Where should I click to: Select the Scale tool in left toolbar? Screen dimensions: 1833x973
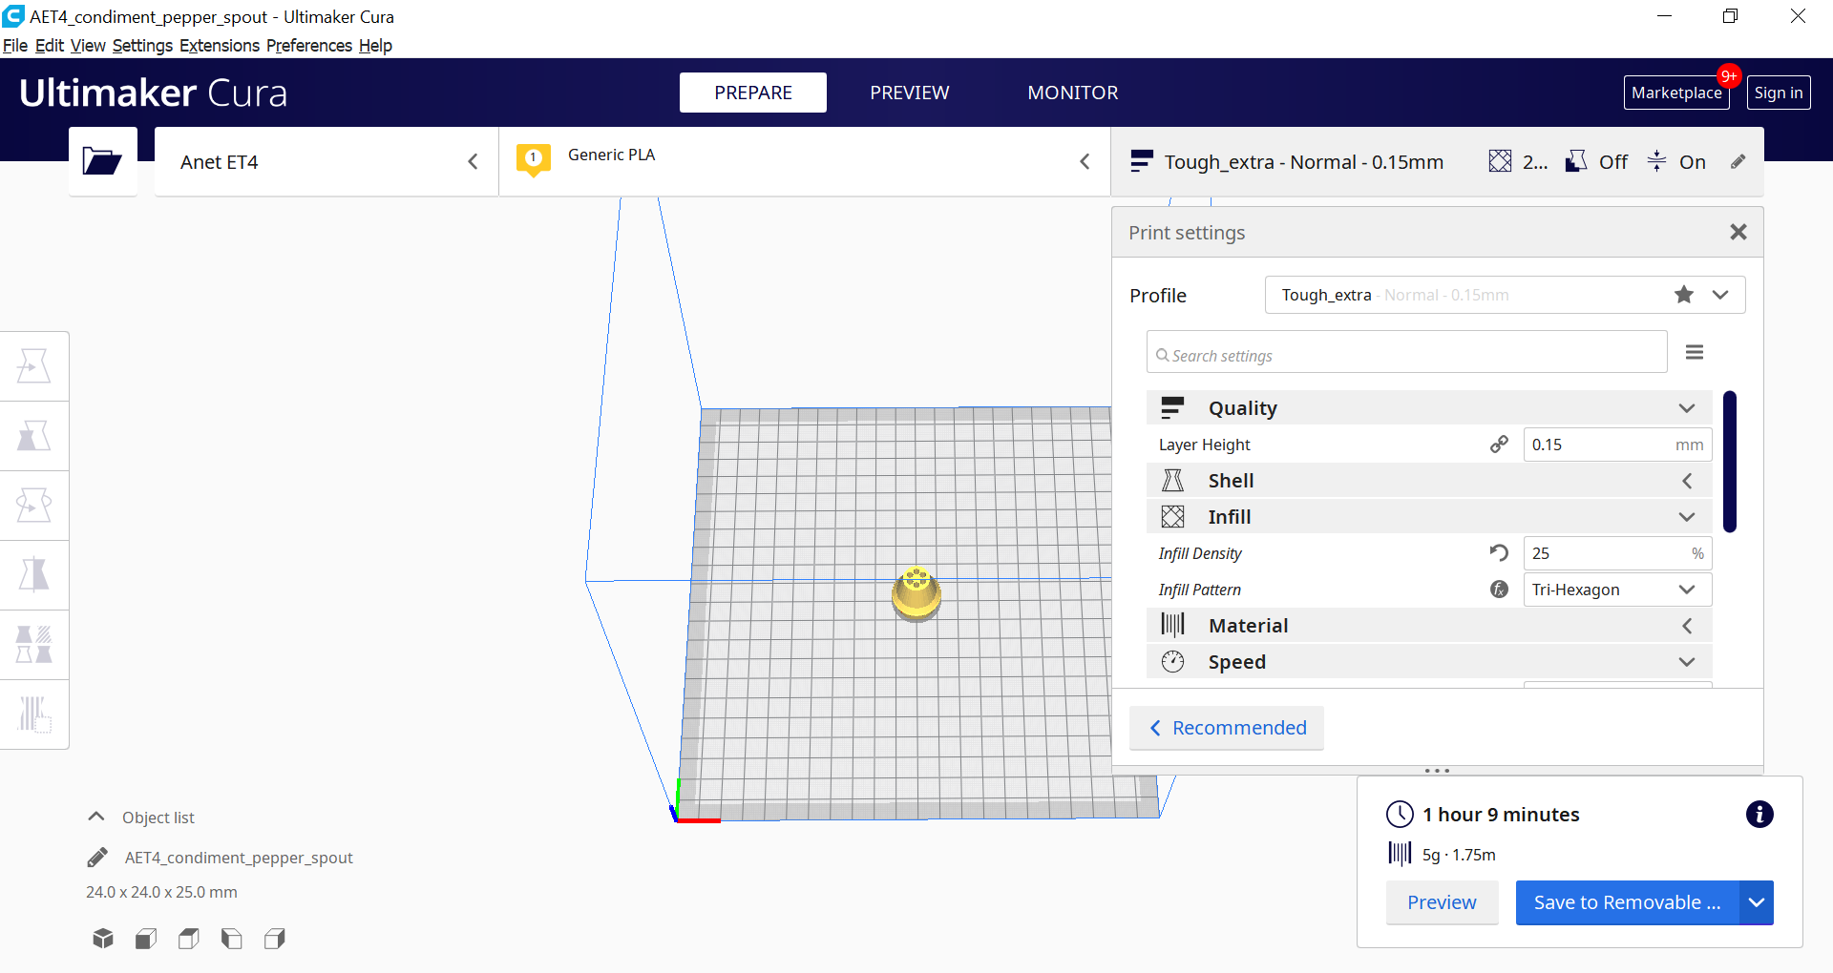click(x=34, y=436)
